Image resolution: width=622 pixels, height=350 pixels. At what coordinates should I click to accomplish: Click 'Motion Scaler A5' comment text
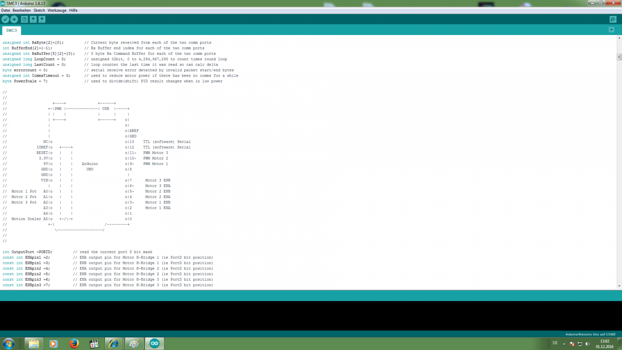pyautogui.click(x=30, y=219)
